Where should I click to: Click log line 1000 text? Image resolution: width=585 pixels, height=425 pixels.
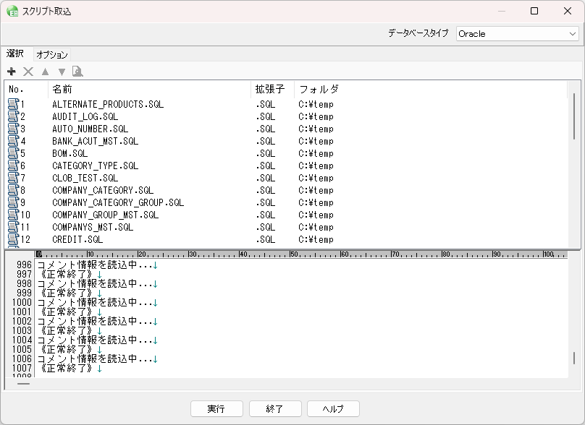95,302
